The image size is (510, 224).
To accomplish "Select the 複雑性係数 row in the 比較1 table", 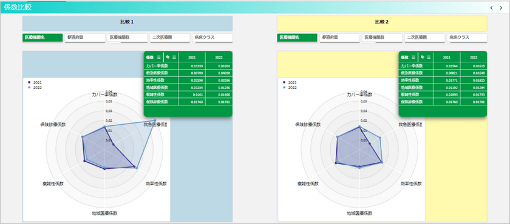I will coord(188,94).
